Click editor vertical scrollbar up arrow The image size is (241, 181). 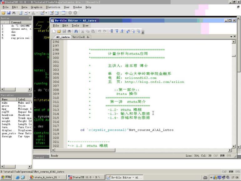click(x=233, y=42)
